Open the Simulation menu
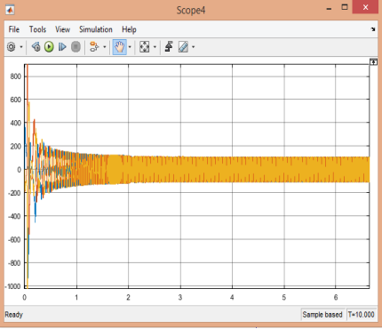This screenshot has height=329, width=382. pyautogui.click(x=96, y=29)
